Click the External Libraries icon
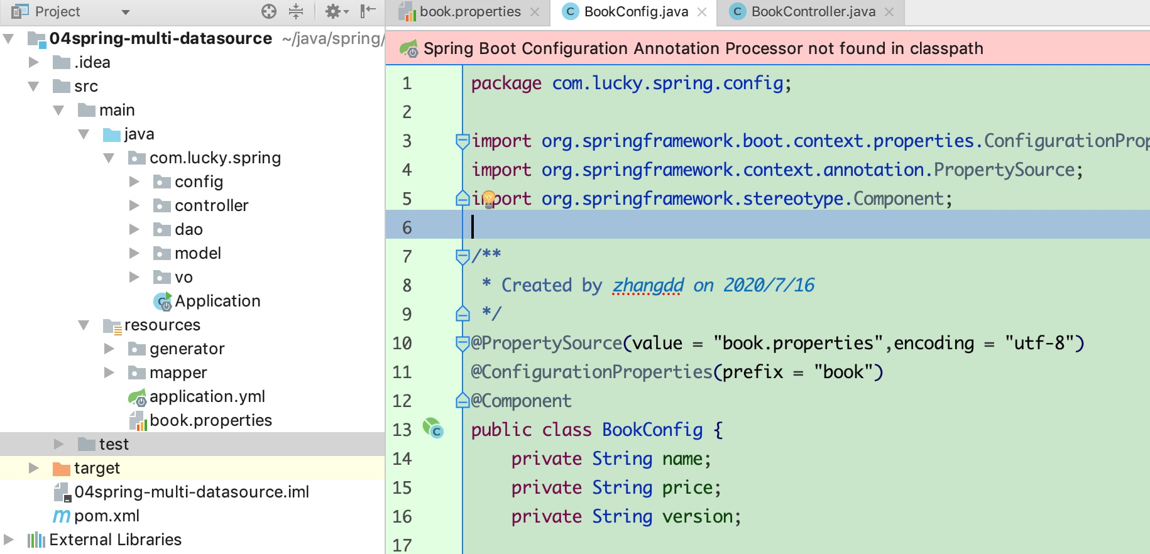This screenshot has height=554, width=1150. (x=36, y=540)
